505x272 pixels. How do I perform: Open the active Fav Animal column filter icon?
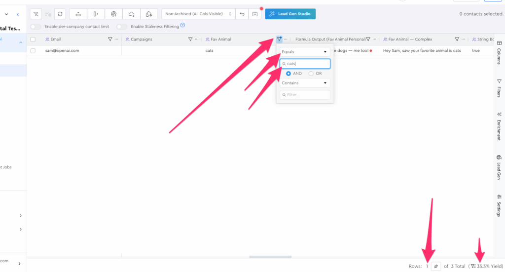click(x=279, y=39)
